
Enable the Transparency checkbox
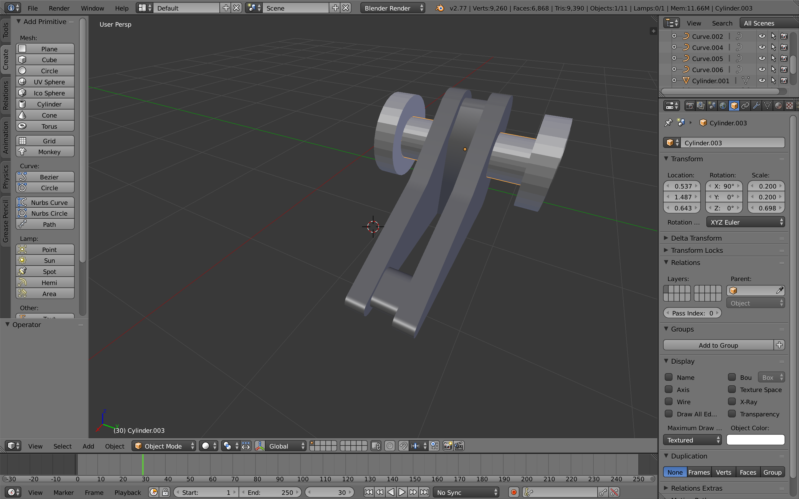(732, 414)
